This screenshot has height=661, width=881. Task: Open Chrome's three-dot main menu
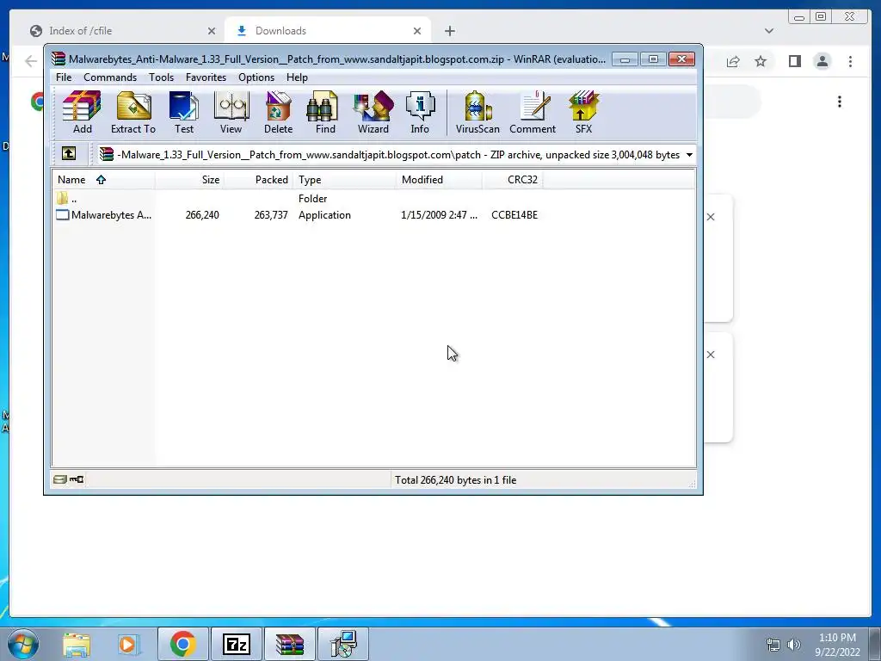tap(850, 61)
